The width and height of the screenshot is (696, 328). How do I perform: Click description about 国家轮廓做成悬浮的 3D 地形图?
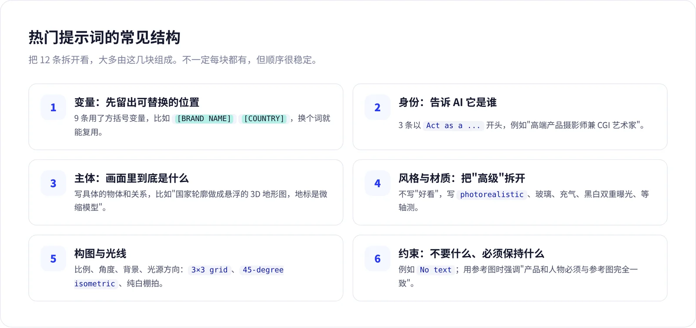201,201
